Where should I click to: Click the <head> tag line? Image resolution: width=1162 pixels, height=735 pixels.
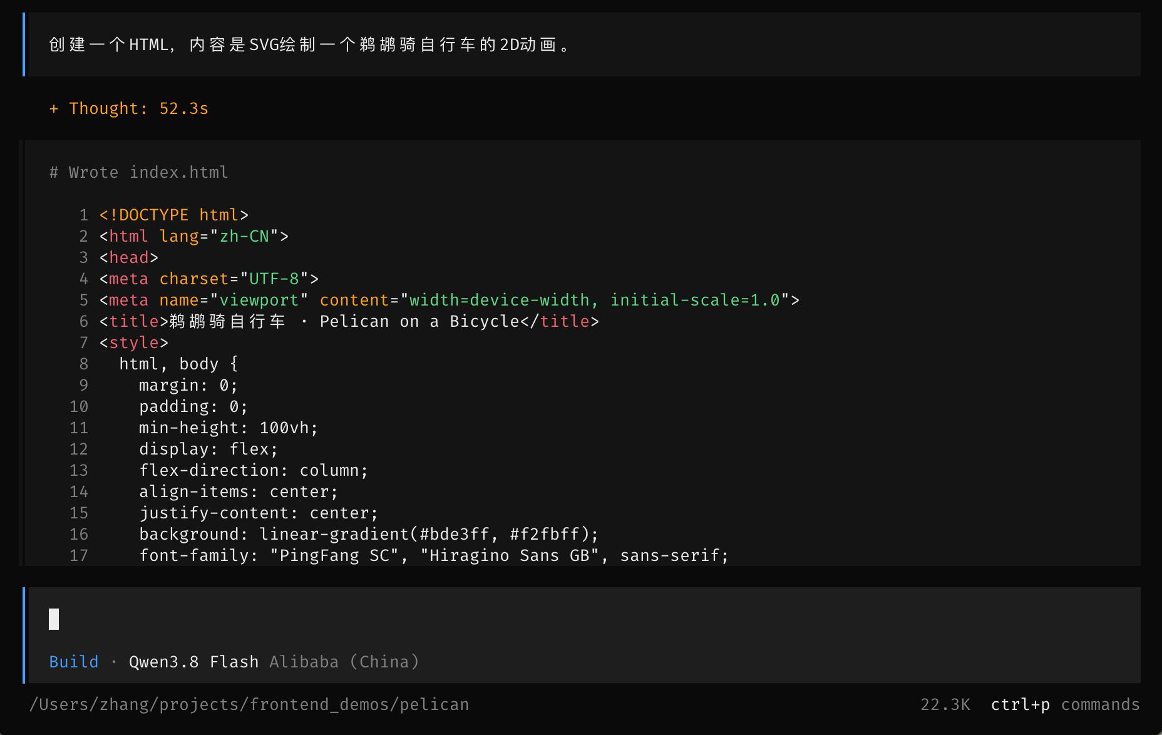(129, 257)
